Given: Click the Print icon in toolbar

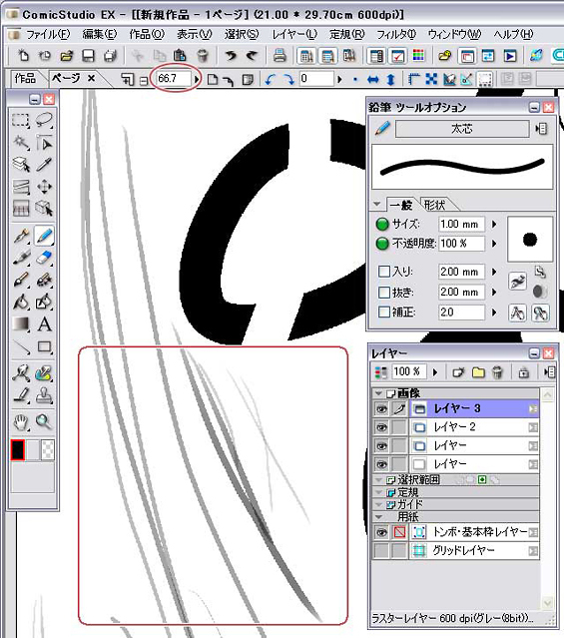Looking at the screenshot, I should click(x=280, y=55).
